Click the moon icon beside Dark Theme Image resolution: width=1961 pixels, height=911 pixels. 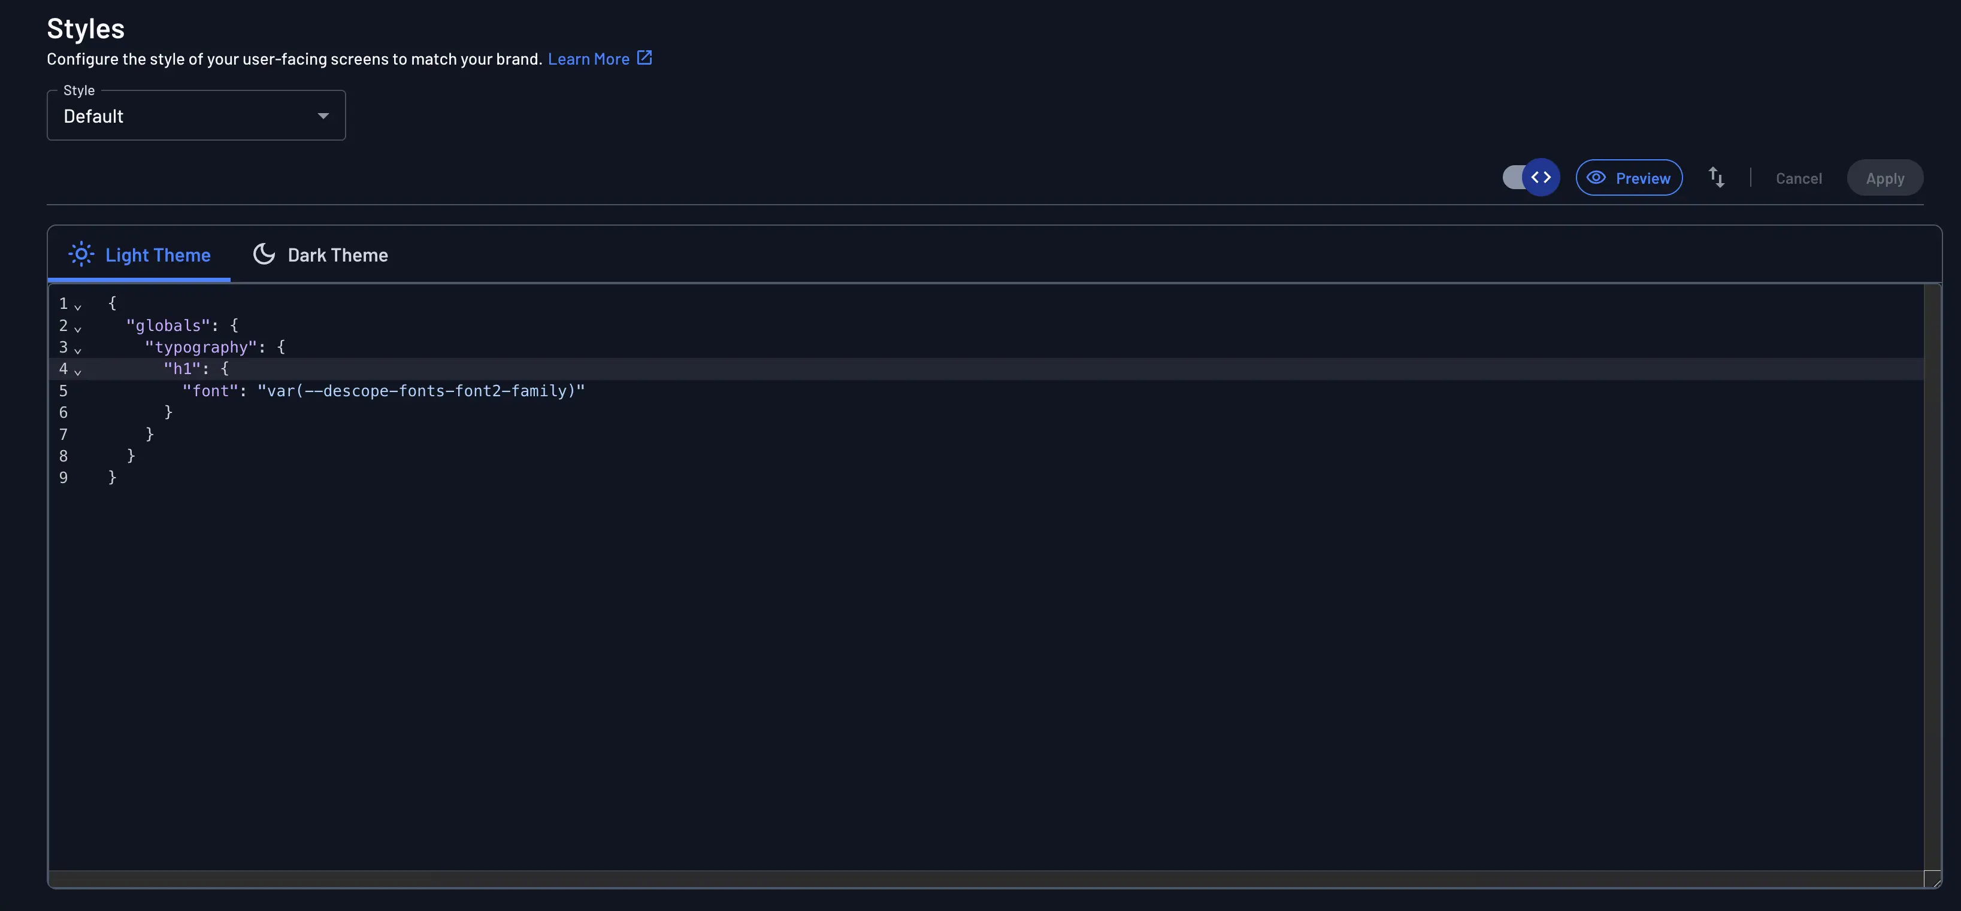[x=264, y=253]
